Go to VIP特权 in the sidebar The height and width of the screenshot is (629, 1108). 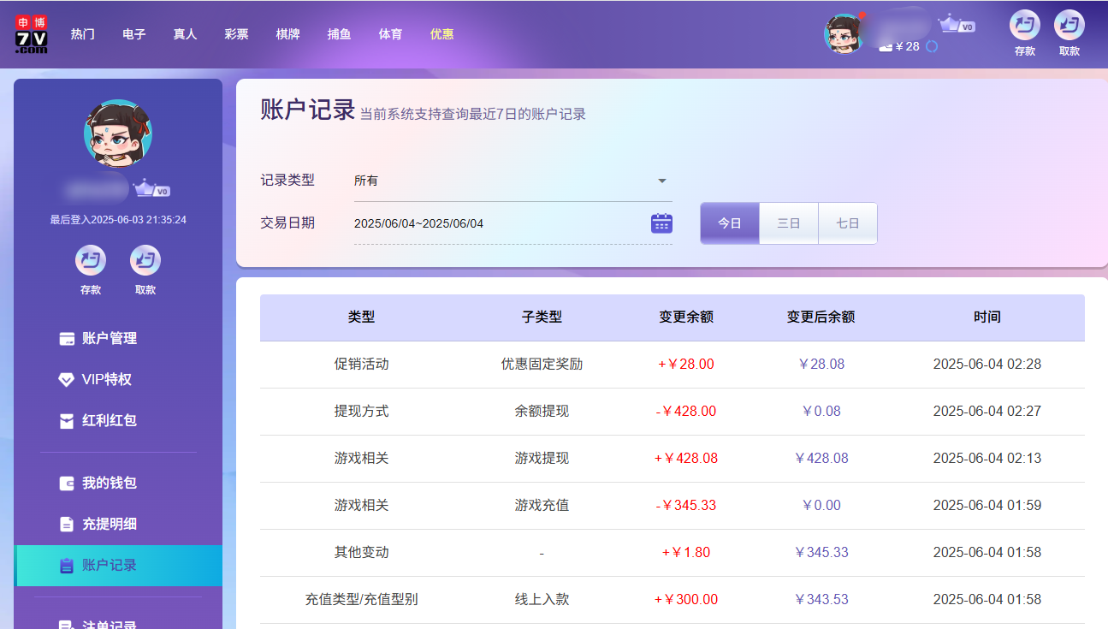(98, 379)
